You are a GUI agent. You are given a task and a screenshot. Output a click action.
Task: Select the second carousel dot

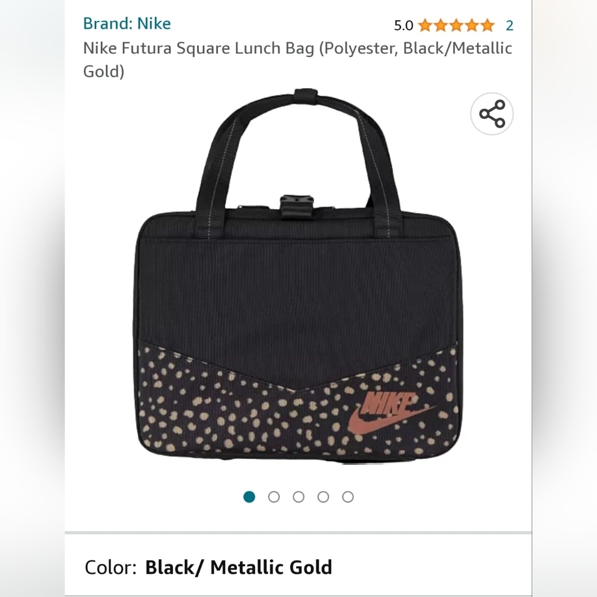click(x=273, y=496)
